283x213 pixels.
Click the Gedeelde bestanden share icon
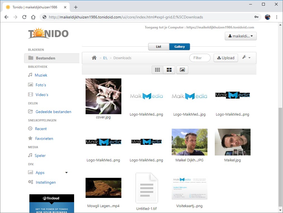coord(30,111)
